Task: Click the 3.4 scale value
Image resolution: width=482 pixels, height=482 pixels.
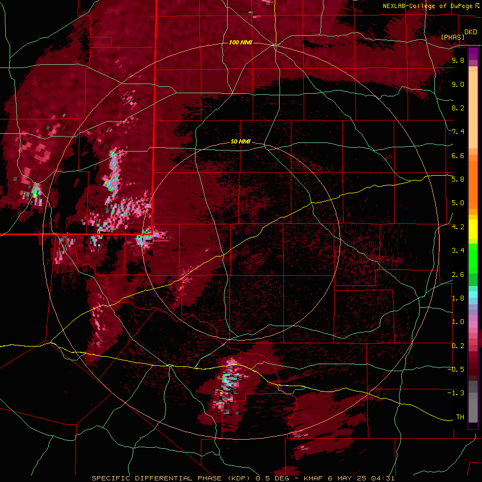Action: 458,251
